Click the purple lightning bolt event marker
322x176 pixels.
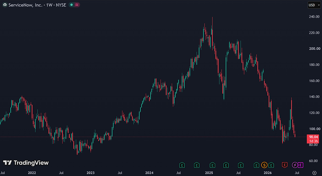click(x=295, y=165)
